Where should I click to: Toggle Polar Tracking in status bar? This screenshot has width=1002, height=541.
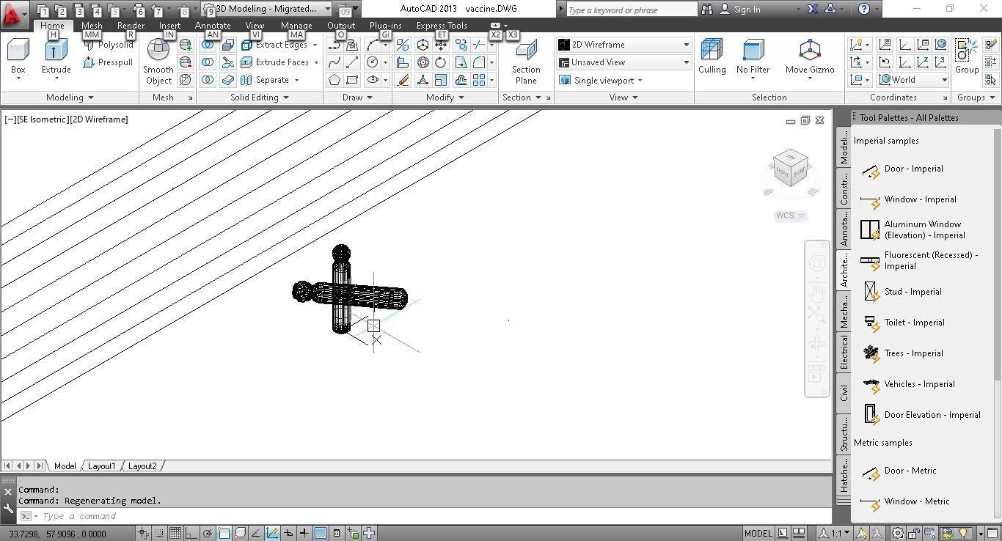click(208, 533)
